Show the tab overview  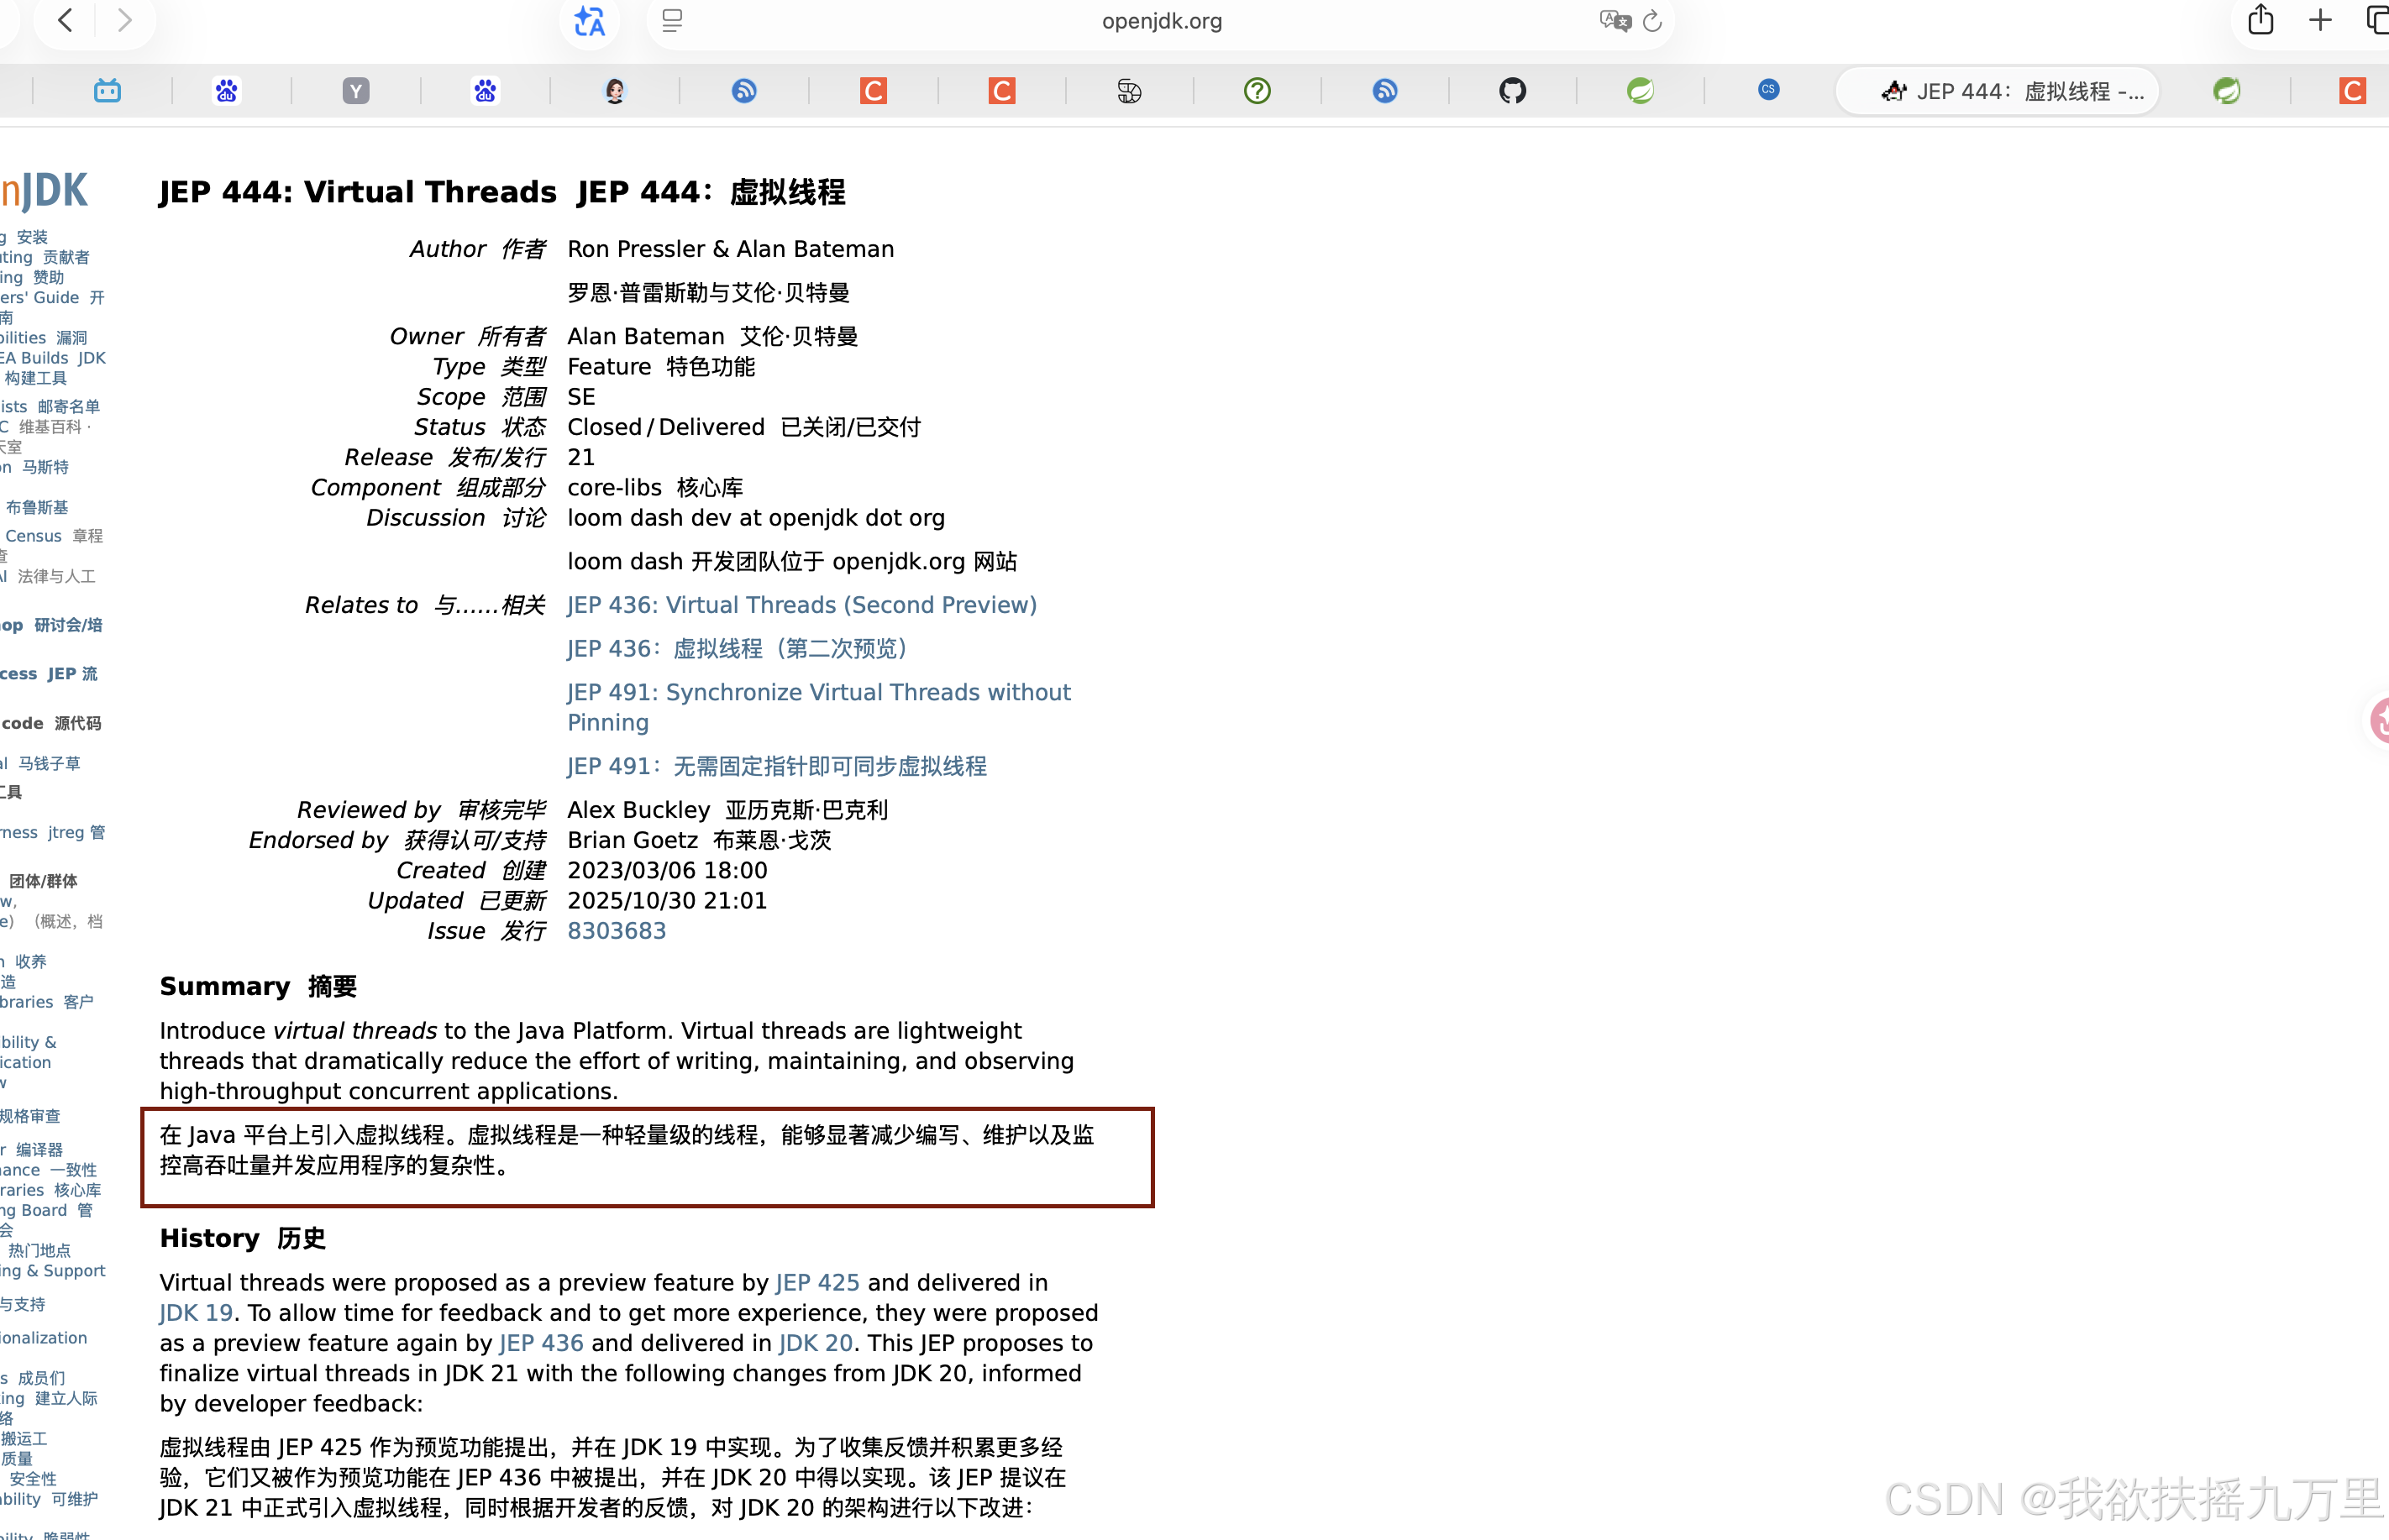pos(2377,20)
